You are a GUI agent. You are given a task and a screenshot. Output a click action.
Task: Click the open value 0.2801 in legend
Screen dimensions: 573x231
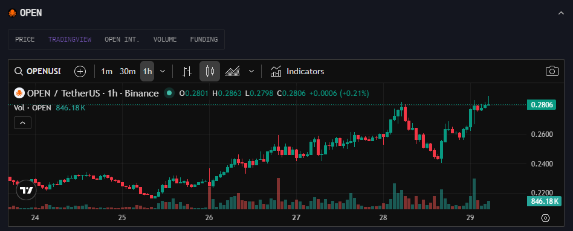[x=196, y=93]
